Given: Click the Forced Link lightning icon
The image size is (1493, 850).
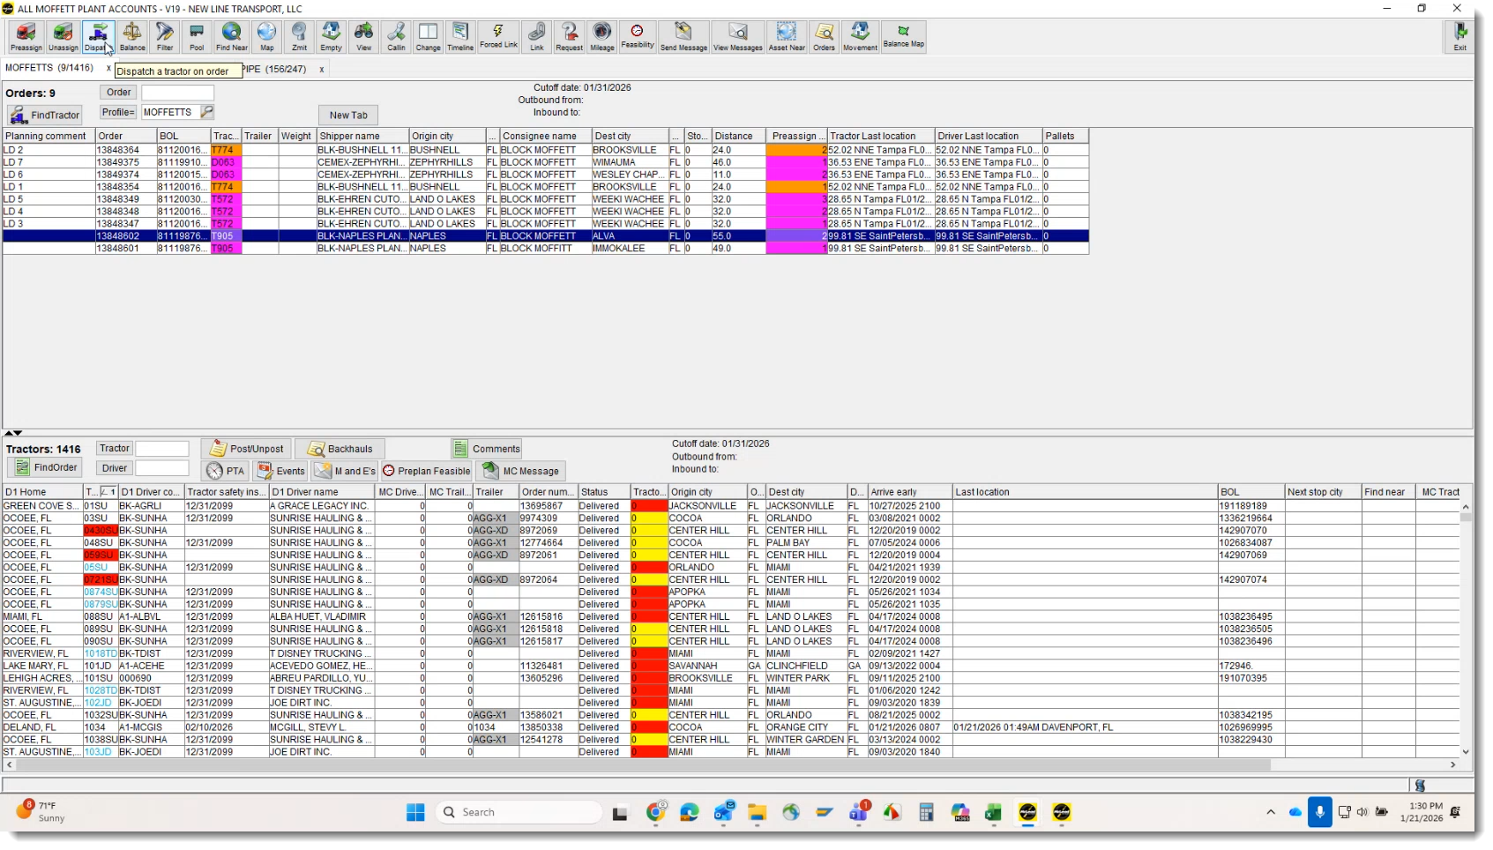Looking at the screenshot, I should [498, 37].
